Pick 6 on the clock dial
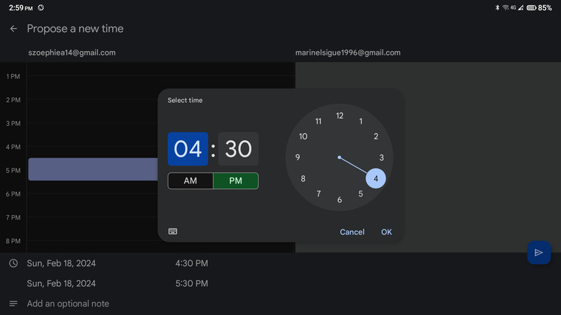The image size is (561, 315). click(x=339, y=200)
